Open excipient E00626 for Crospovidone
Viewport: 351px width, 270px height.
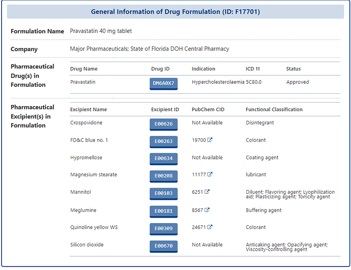click(163, 124)
